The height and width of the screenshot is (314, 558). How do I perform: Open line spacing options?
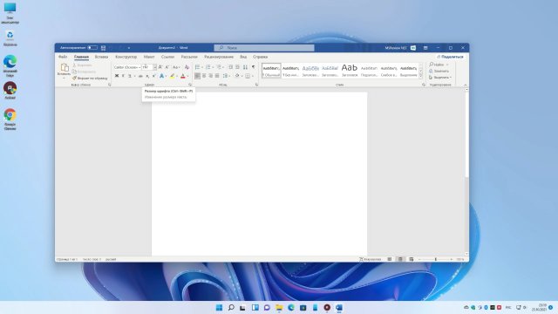coord(226,76)
